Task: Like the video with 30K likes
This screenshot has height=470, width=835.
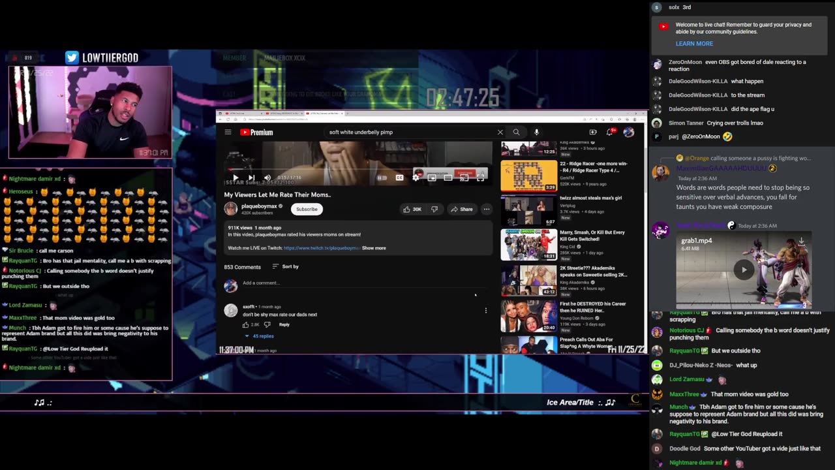Action: click(x=412, y=209)
